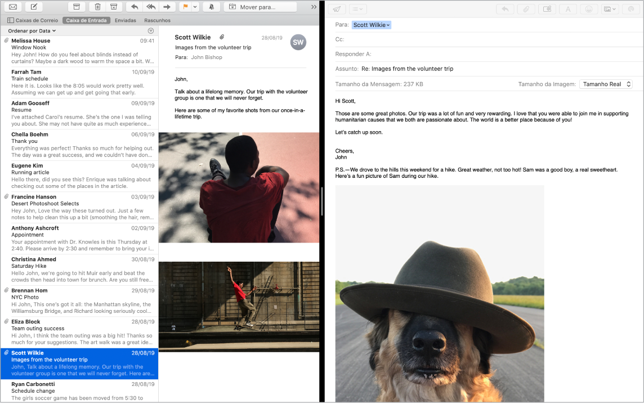This screenshot has height=404, width=644.
Task: Reply to the selected message
Action: coord(135,7)
